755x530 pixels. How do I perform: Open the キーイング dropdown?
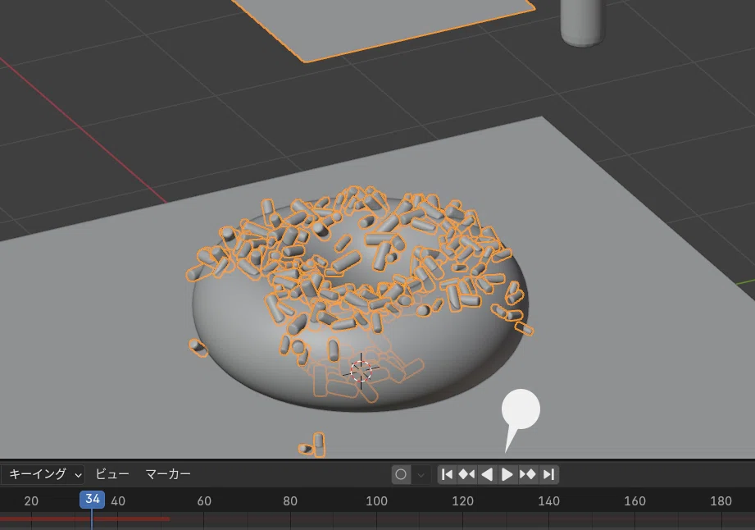43,474
